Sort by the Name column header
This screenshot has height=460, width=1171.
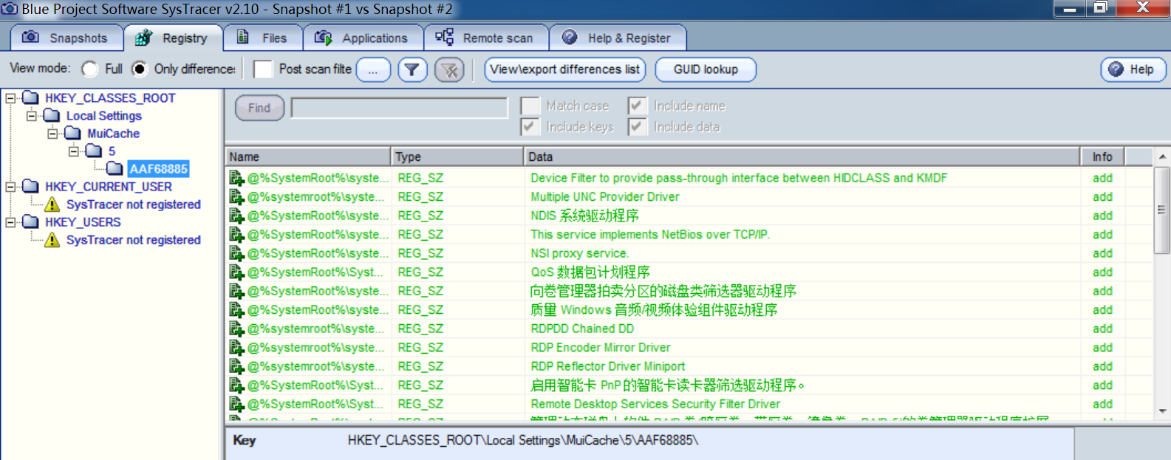pos(308,157)
